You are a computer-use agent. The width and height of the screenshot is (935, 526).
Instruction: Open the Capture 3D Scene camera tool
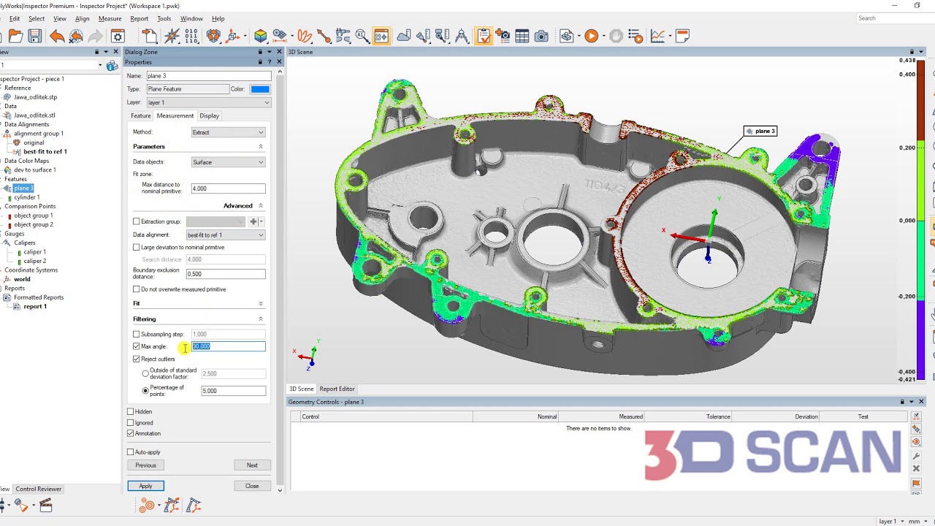coord(541,35)
